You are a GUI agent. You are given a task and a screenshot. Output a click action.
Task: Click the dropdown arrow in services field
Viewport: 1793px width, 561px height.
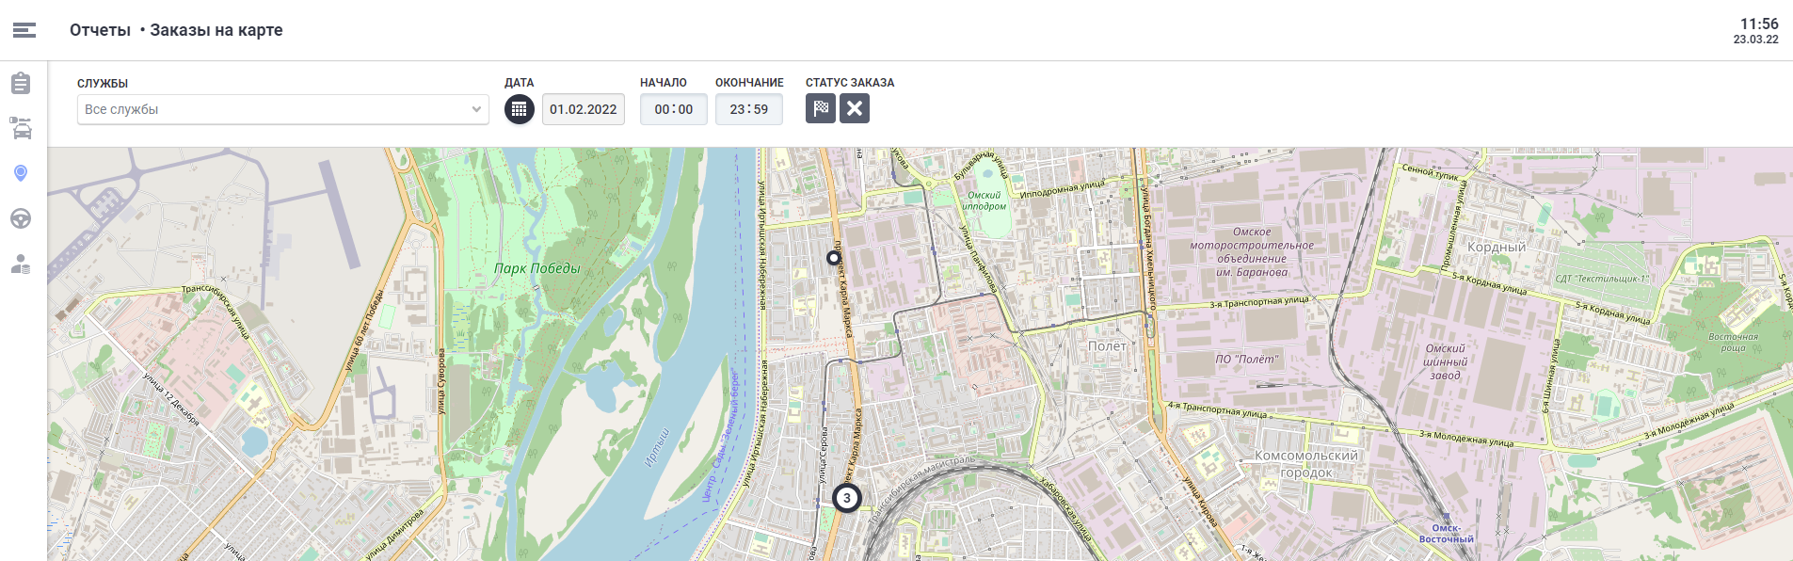(476, 109)
